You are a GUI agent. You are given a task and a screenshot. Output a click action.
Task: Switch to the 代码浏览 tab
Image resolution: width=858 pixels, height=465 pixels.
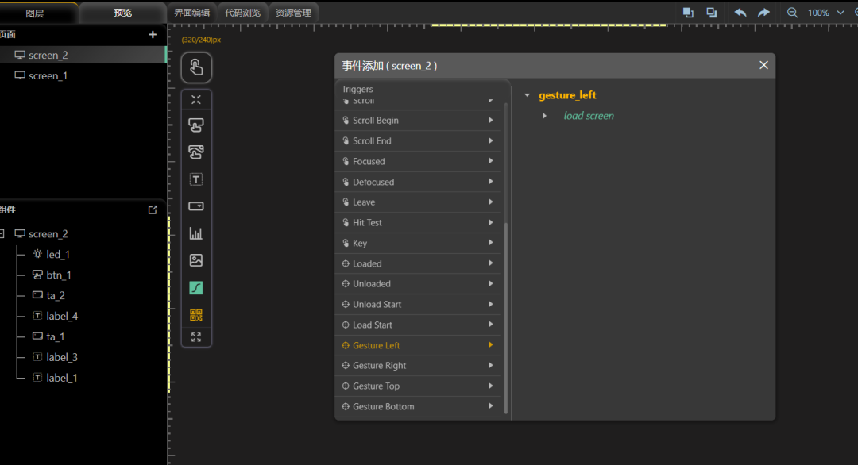242,13
